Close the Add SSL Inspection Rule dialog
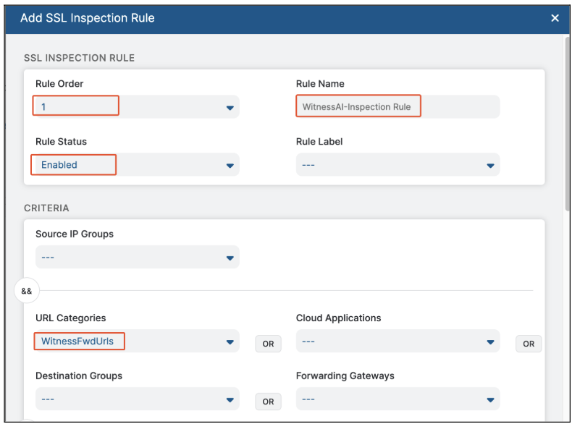 555,18
